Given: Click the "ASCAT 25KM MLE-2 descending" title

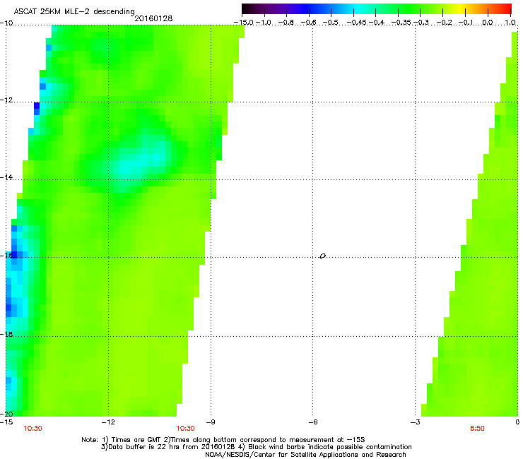Looking at the screenshot, I should pyautogui.click(x=74, y=11).
